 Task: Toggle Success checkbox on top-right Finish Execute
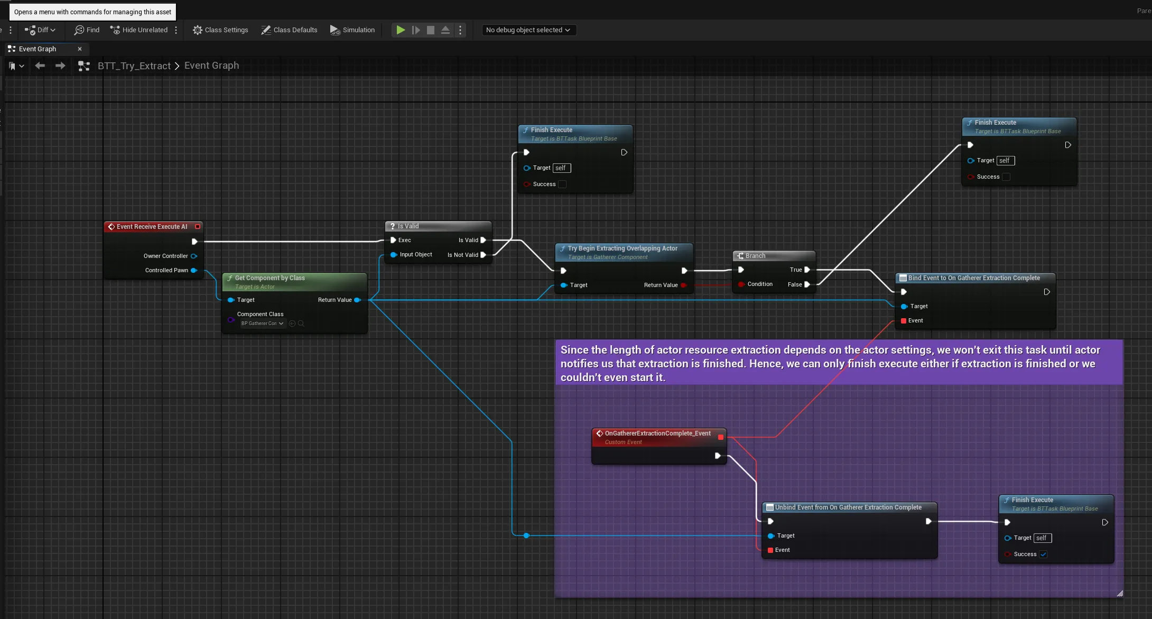[1006, 177]
